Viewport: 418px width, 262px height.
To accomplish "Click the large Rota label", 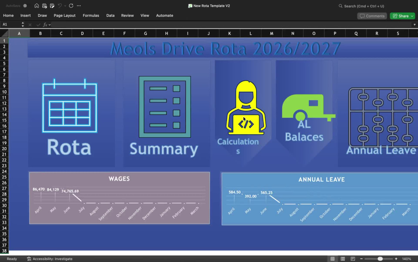I will [69, 147].
